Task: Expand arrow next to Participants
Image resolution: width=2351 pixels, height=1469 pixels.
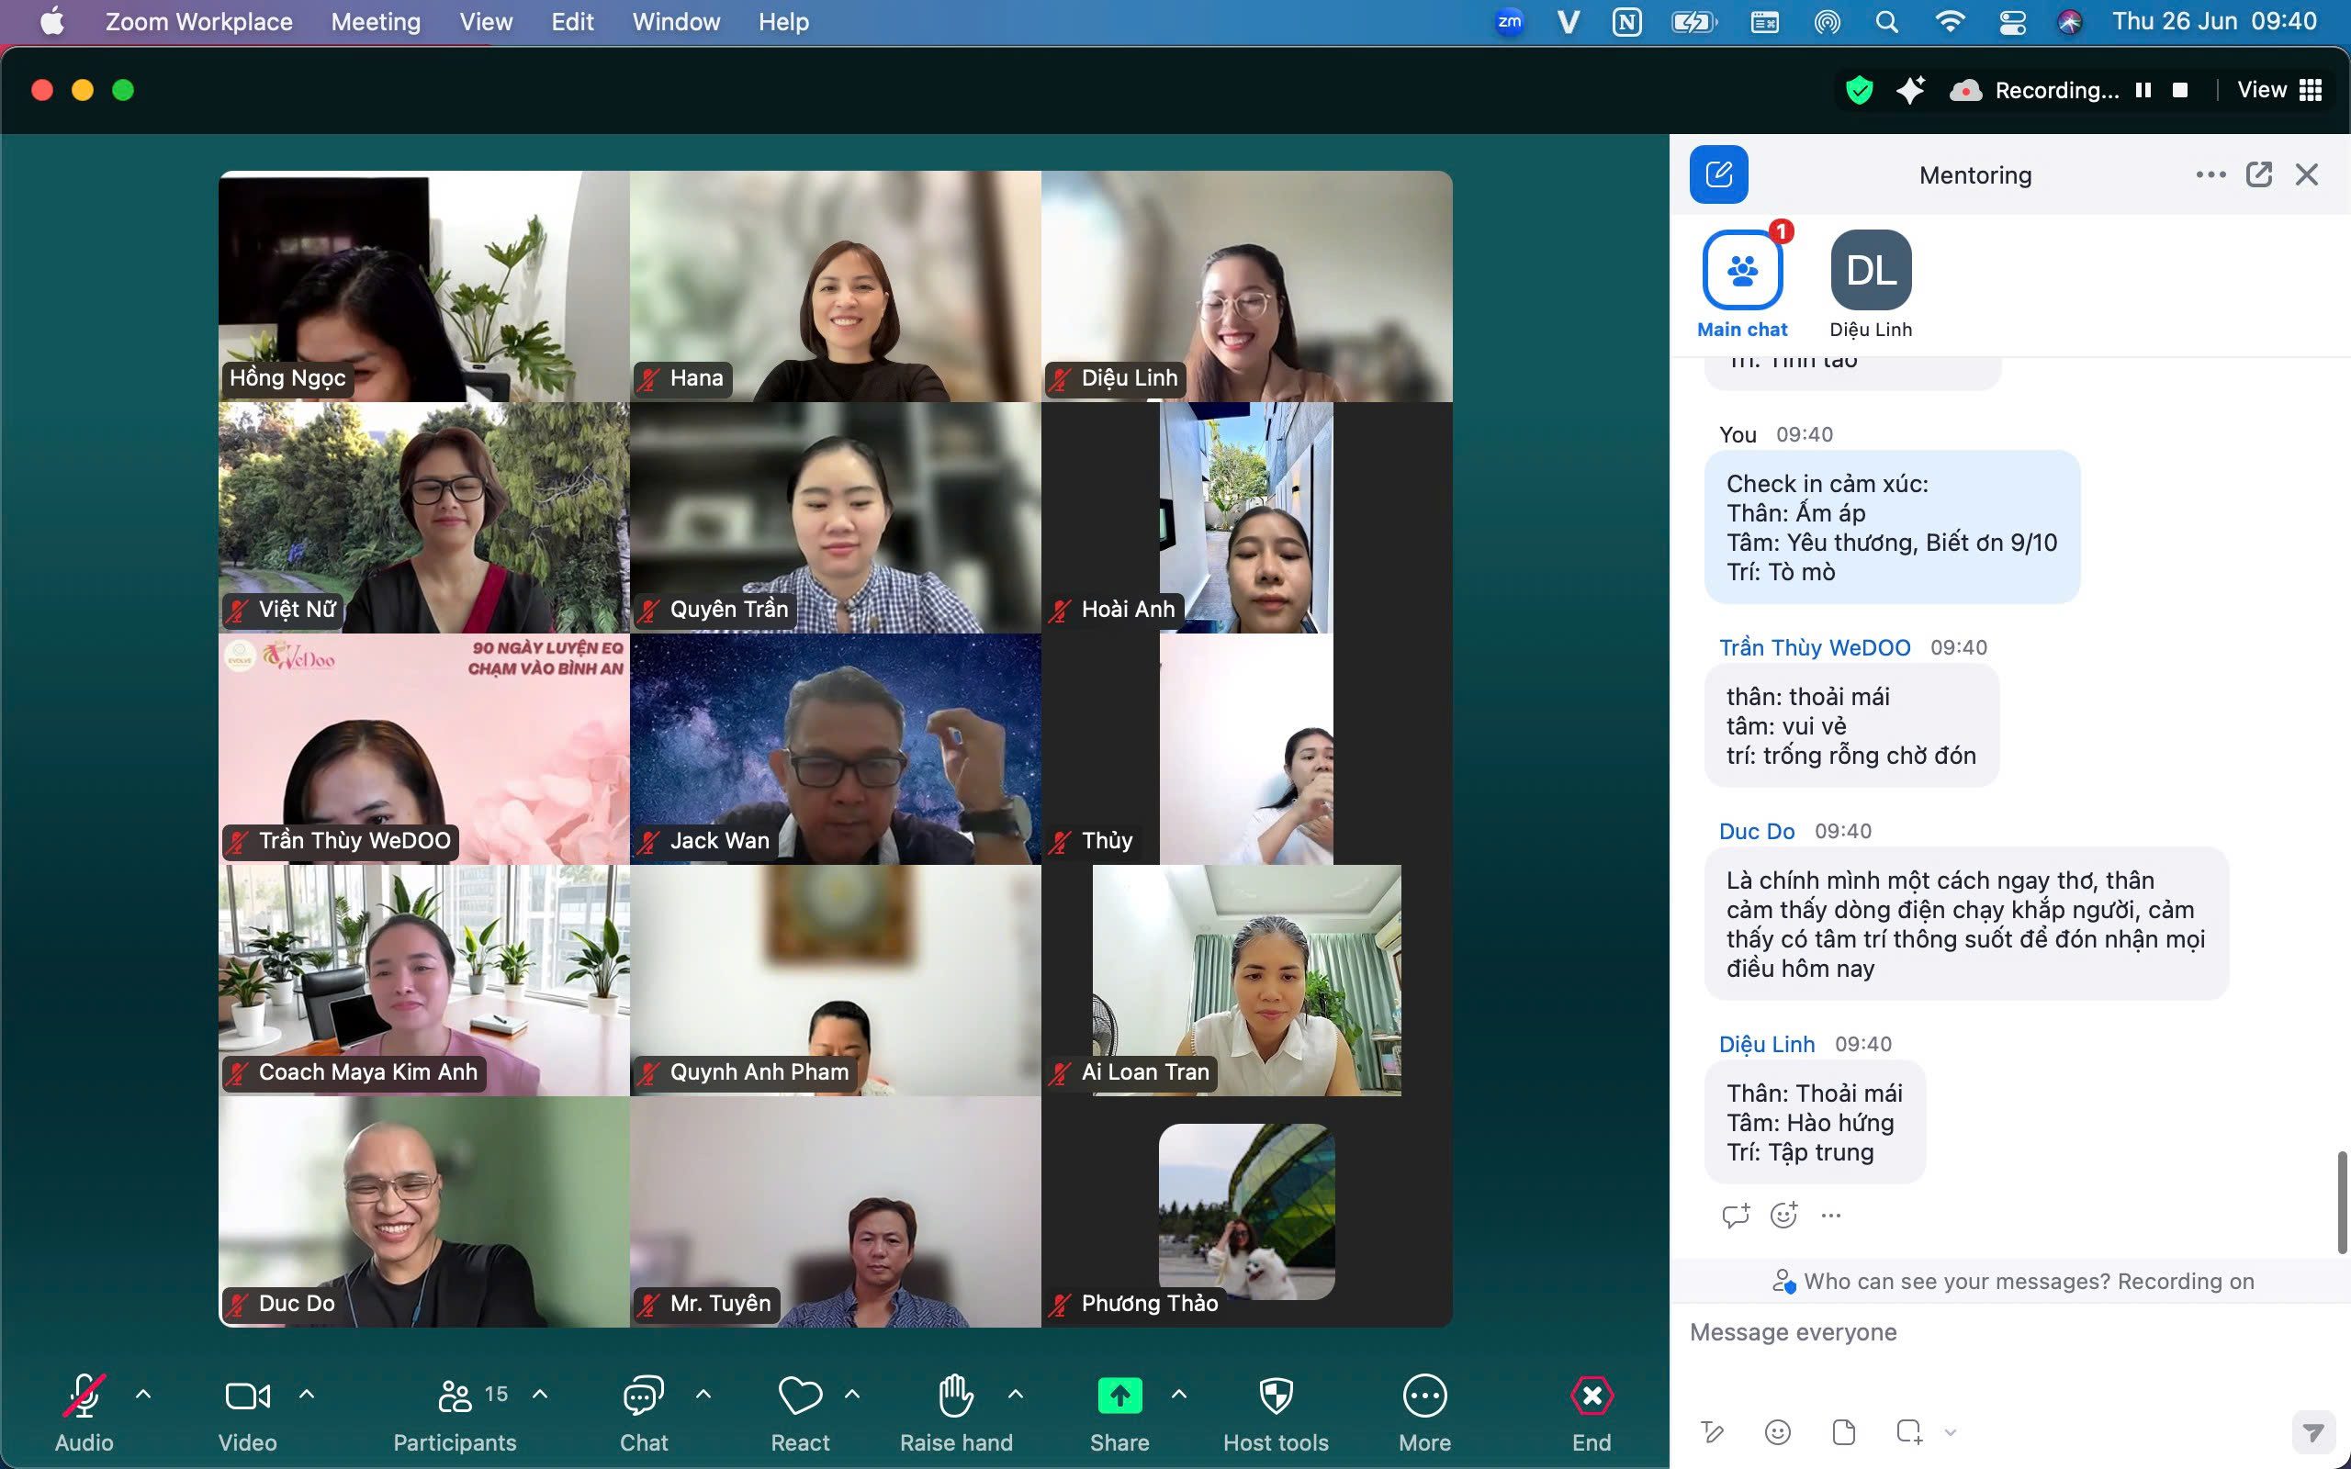Action: click(540, 1395)
